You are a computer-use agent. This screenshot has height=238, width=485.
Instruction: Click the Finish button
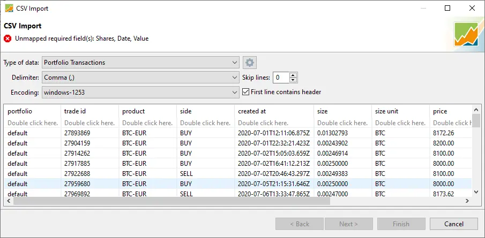click(401, 224)
